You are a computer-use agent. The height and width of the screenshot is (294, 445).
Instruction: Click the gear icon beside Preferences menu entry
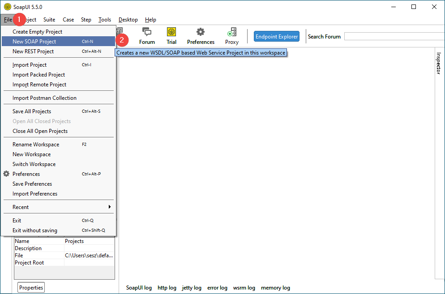6,174
